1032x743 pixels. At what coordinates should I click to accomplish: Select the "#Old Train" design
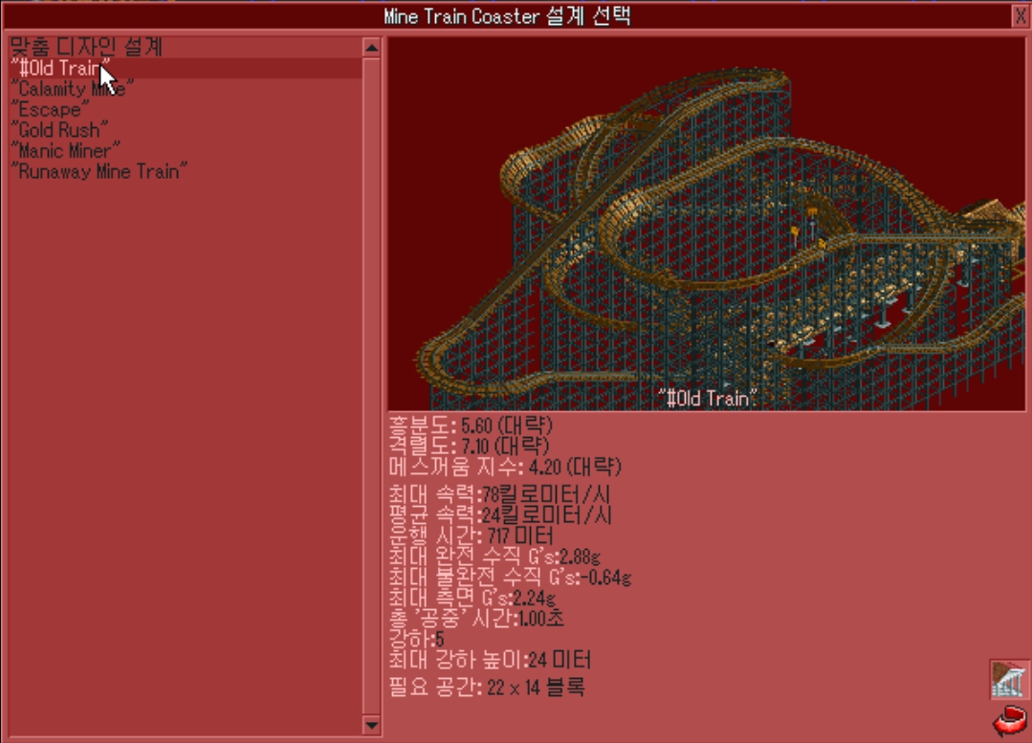pyautogui.click(x=186, y=68)
